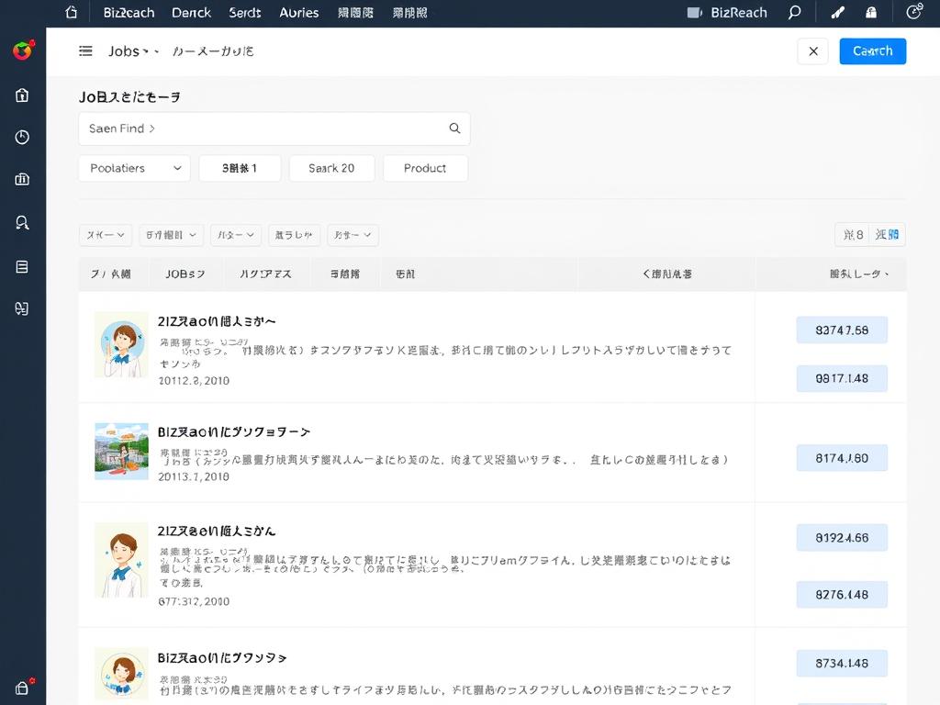Expand the fifth filter dropdown above the table
This screenshot has height=705, width=940.
(x=352, y=235)
